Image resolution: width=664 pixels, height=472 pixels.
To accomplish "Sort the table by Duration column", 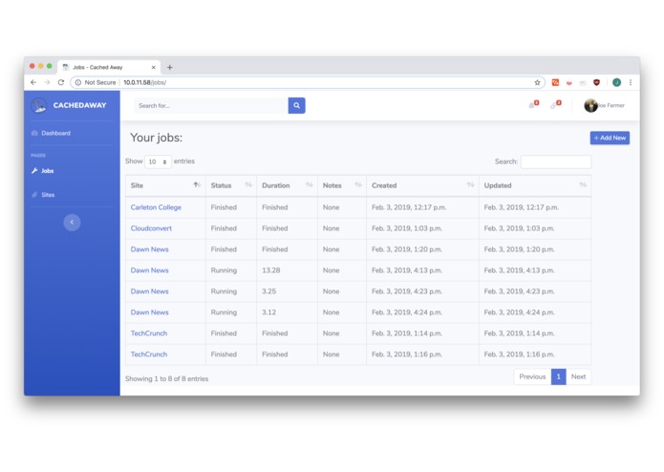I will pyautogui.click(x=287, y=185).
